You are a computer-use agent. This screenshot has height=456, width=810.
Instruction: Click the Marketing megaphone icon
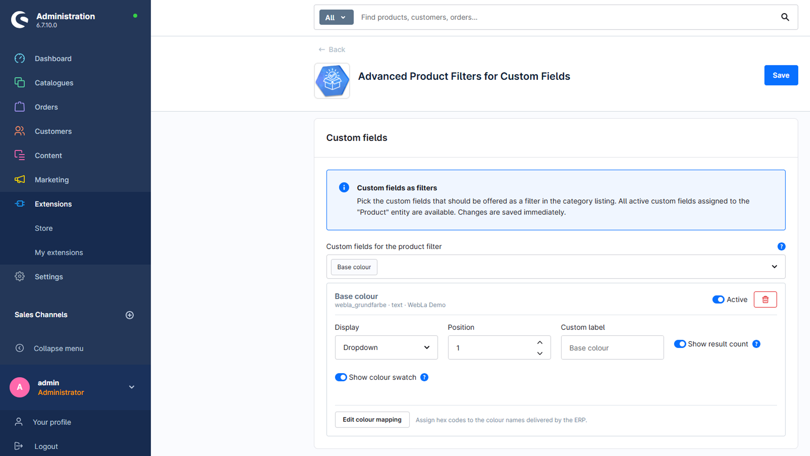(19, 179)
